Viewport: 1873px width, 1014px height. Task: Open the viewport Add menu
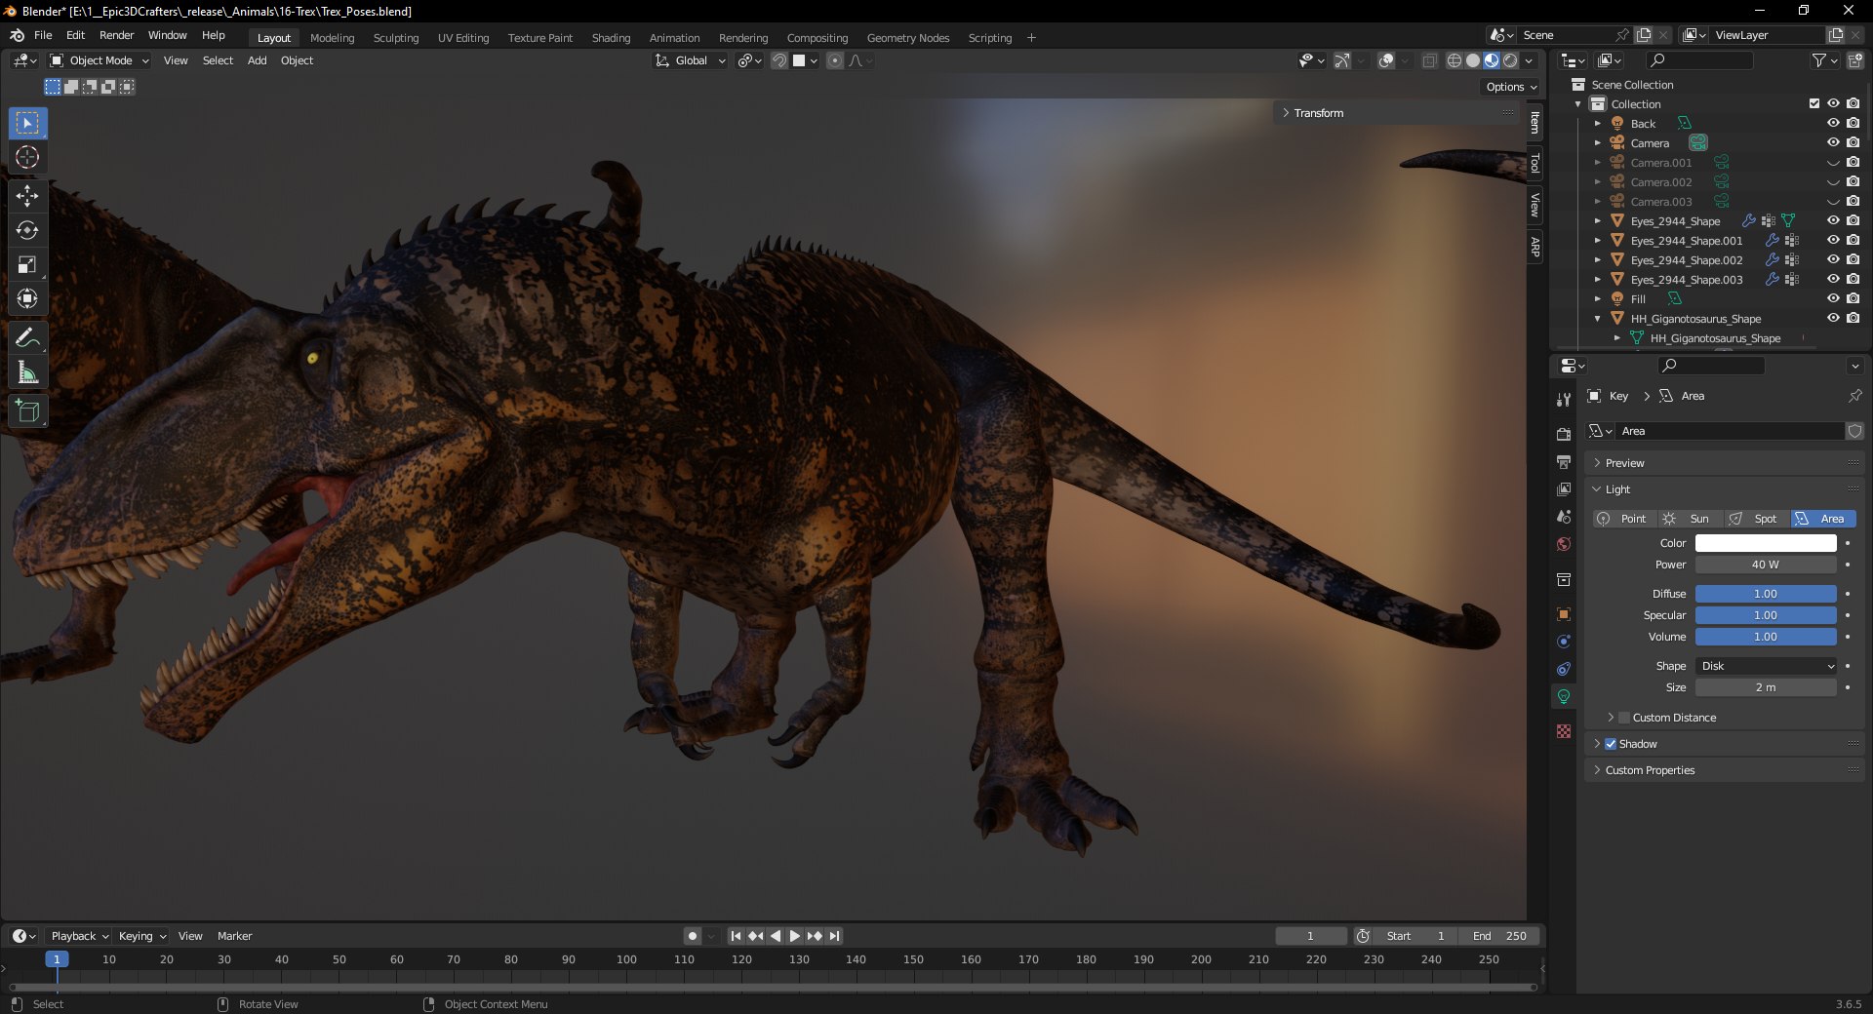pyautogui.click(x=257, y=60)
